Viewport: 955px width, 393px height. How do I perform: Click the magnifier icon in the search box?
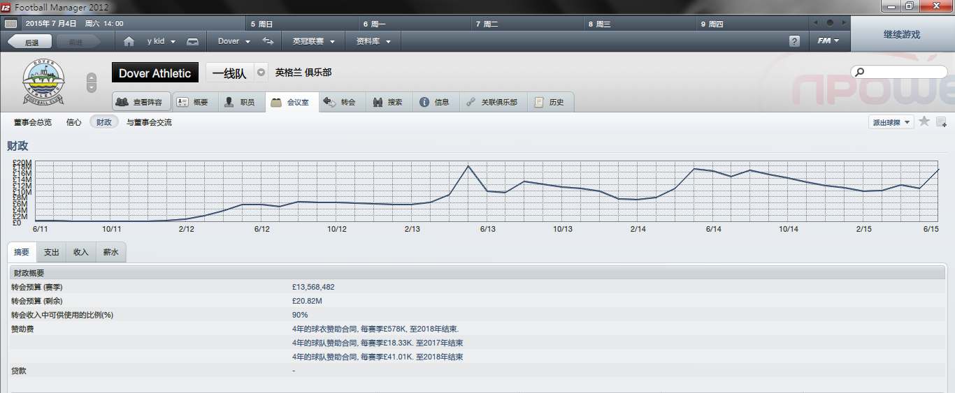[860, 72]
